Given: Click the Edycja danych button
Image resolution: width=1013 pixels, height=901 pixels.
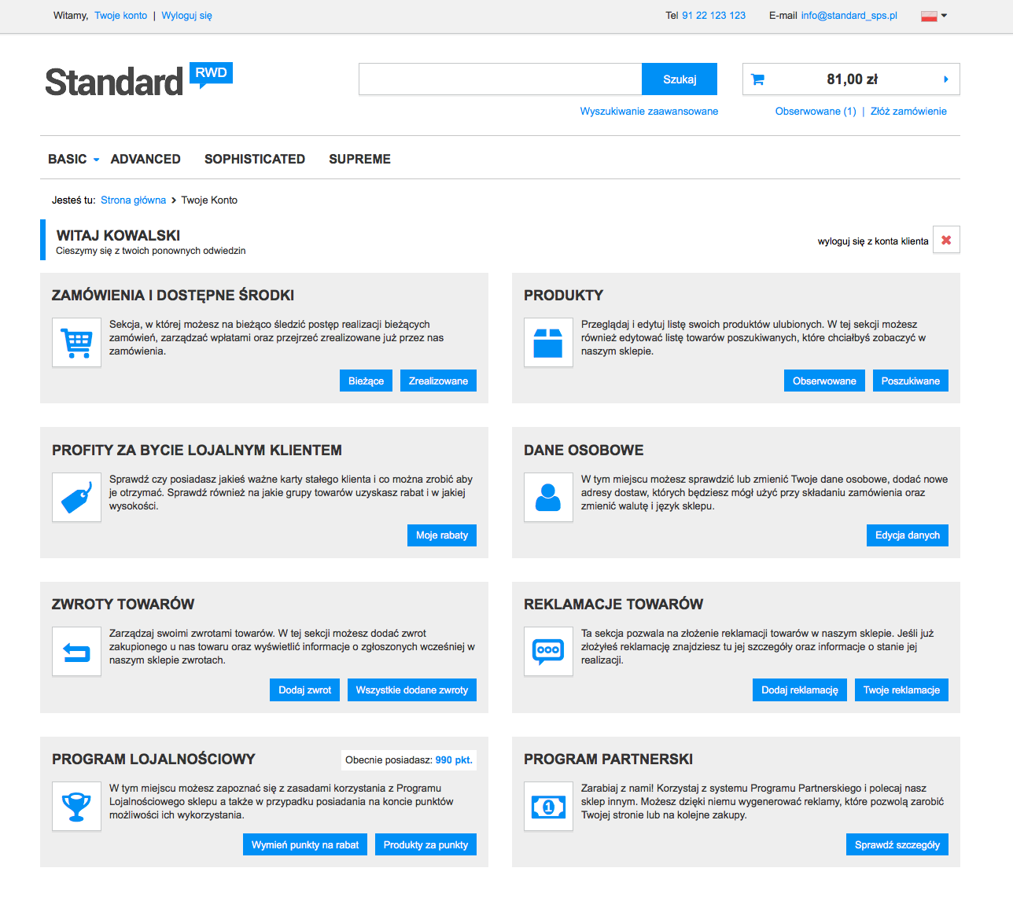Looking at the screenshot, I should click(907, 535).
